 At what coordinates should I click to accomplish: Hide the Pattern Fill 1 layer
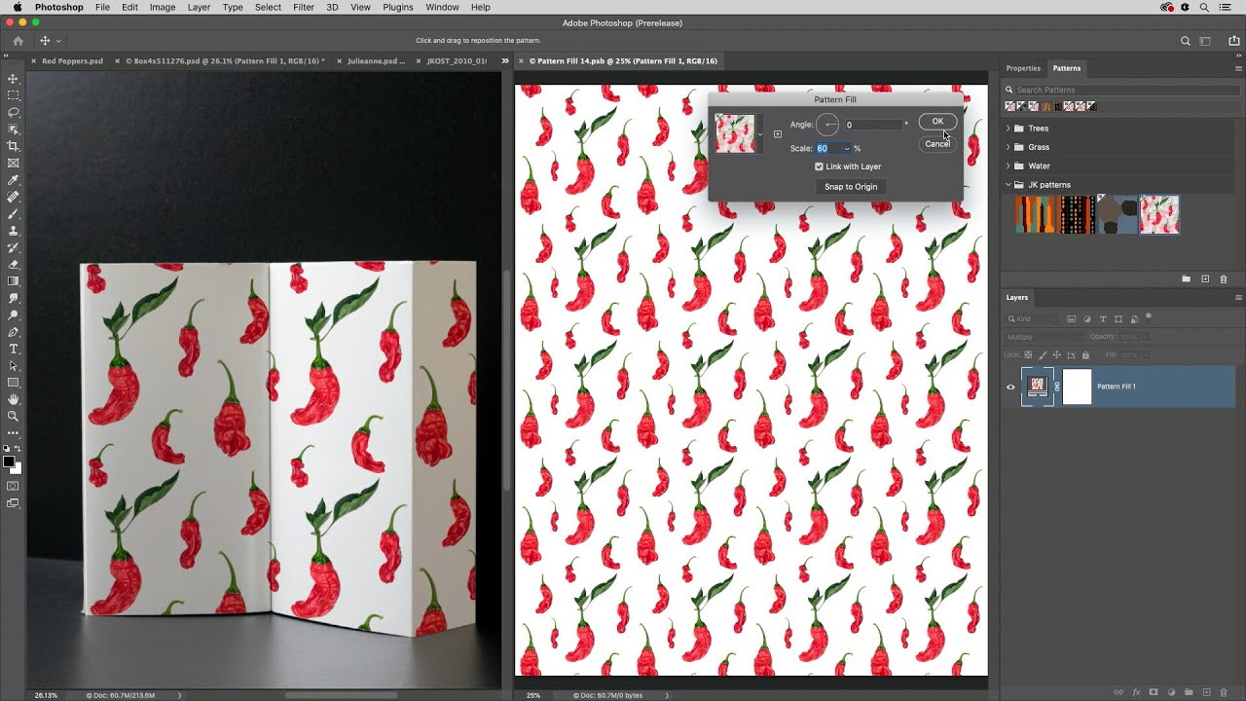point(1010,387)
